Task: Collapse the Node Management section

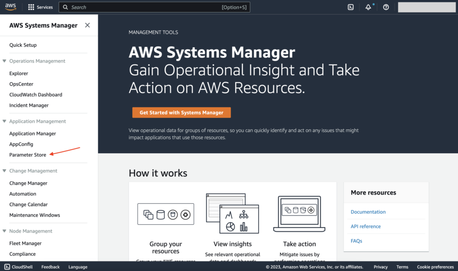Action: coord(4,231)
